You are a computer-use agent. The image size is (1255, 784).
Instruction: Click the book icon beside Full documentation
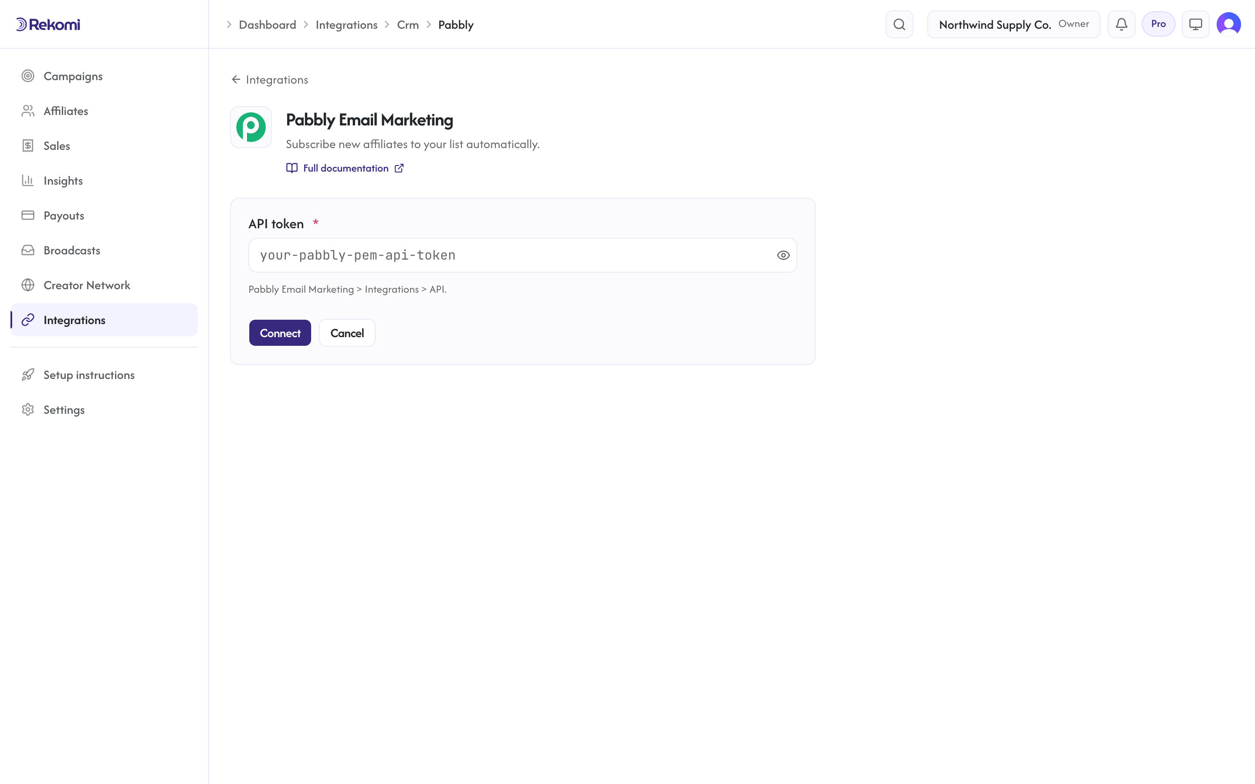pos(292,168)
